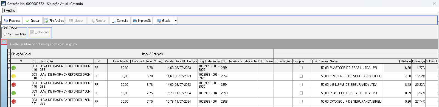Click green status circle of PLASTCOR 8,29 row
This screenshot has height=107, width=439.
[14, 93]
